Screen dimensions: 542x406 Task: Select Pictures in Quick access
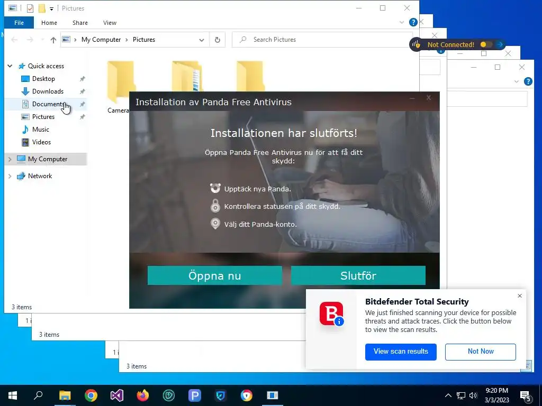43,117
